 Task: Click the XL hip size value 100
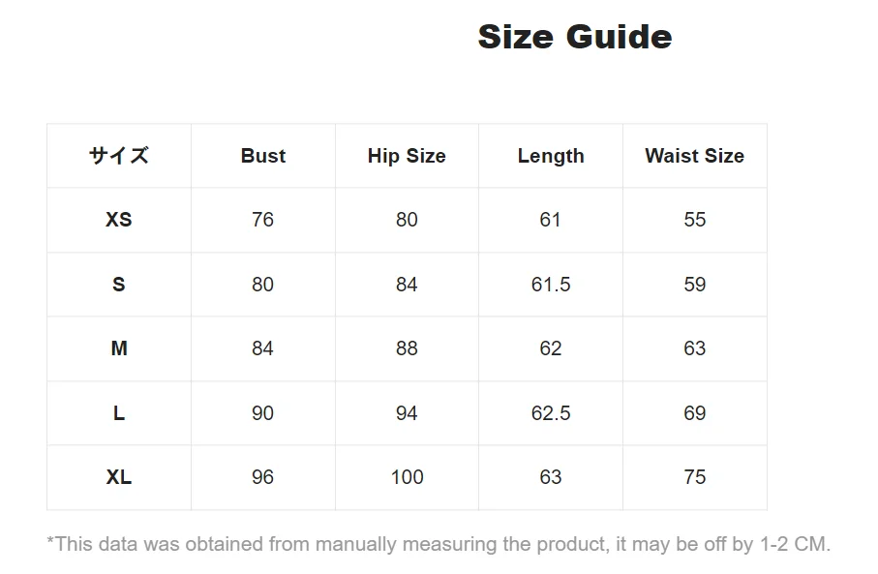click(408, 477)
